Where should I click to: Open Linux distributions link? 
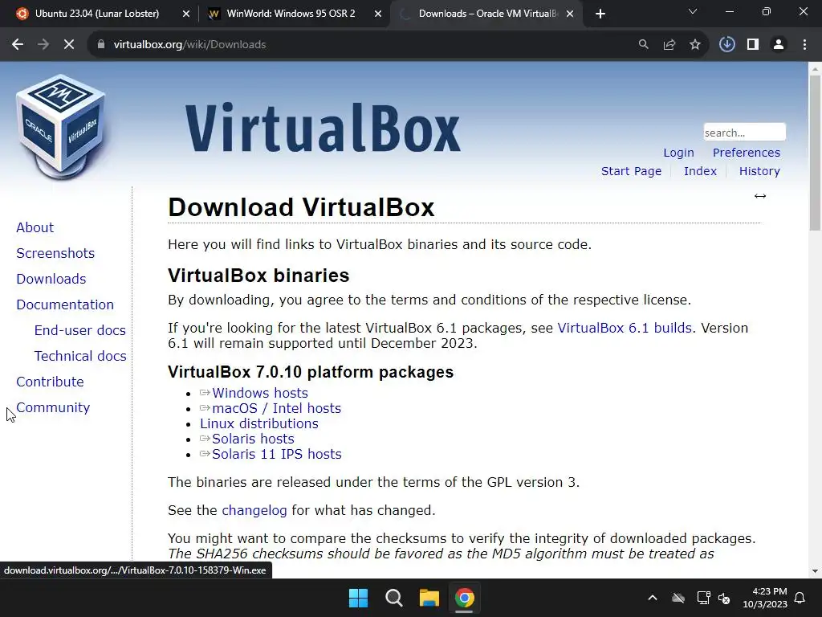[259, 423]
